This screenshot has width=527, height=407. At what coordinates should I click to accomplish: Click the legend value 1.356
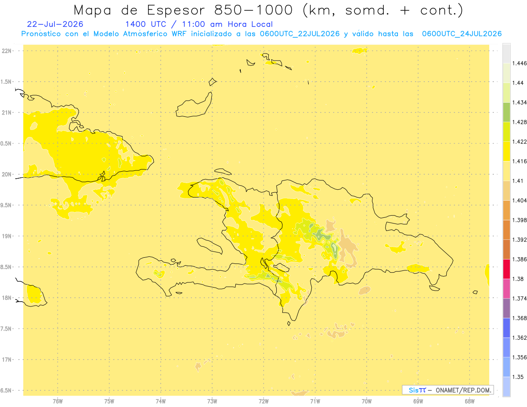pos(519,357)
